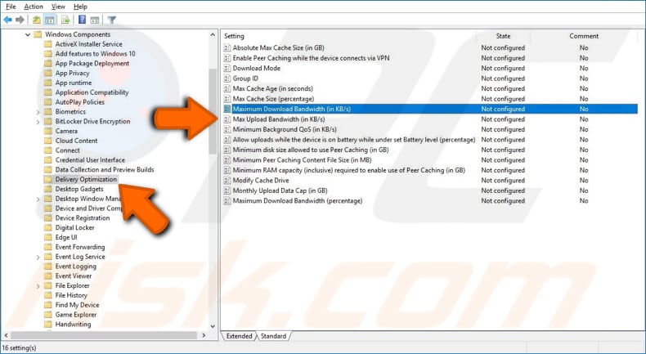The width and height of the screenshot is (646, 354).
Task: Select the Desktop Gadgets folder
Action: (x=79, y=189)
